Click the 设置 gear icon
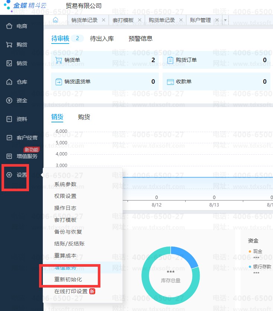 (x=9, y=175)
